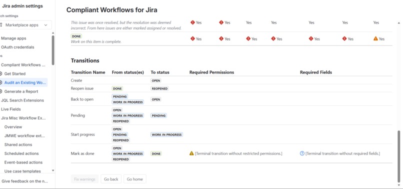
Task: Open OAuth credentials page
Action: (17, 47)
